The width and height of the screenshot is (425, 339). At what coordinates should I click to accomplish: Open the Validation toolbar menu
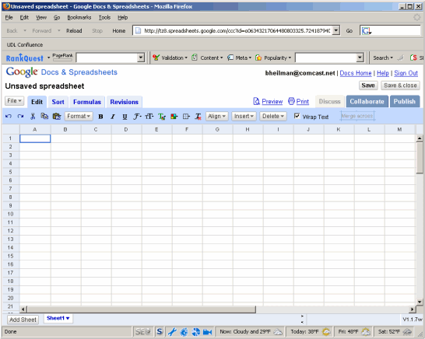click(170, 58)
